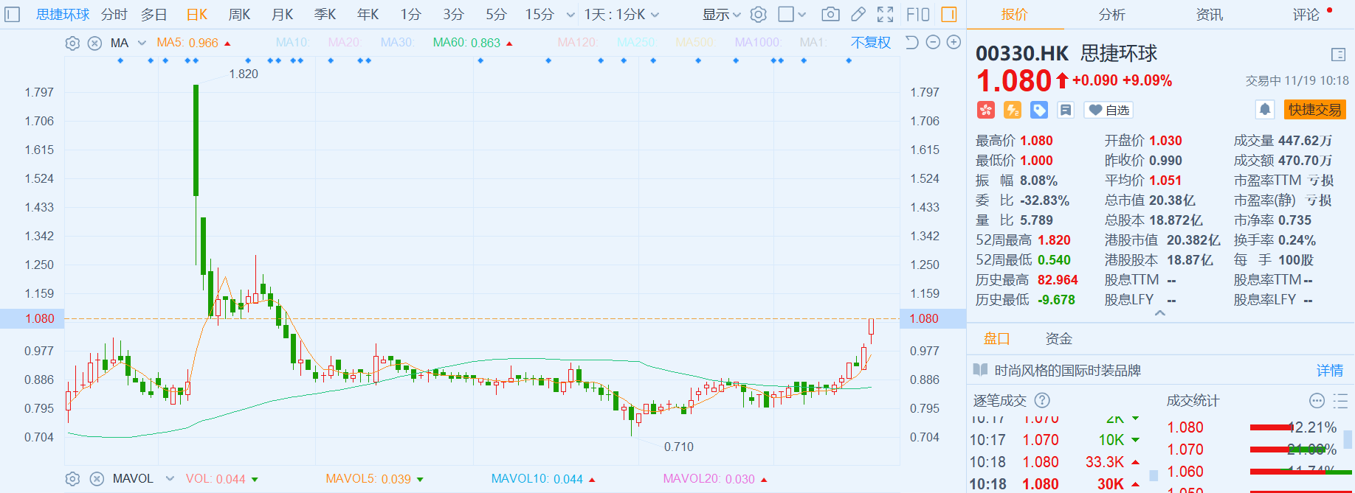
Task: Switch to the 周K weekly chart tab
Action: tap(239, 14)
